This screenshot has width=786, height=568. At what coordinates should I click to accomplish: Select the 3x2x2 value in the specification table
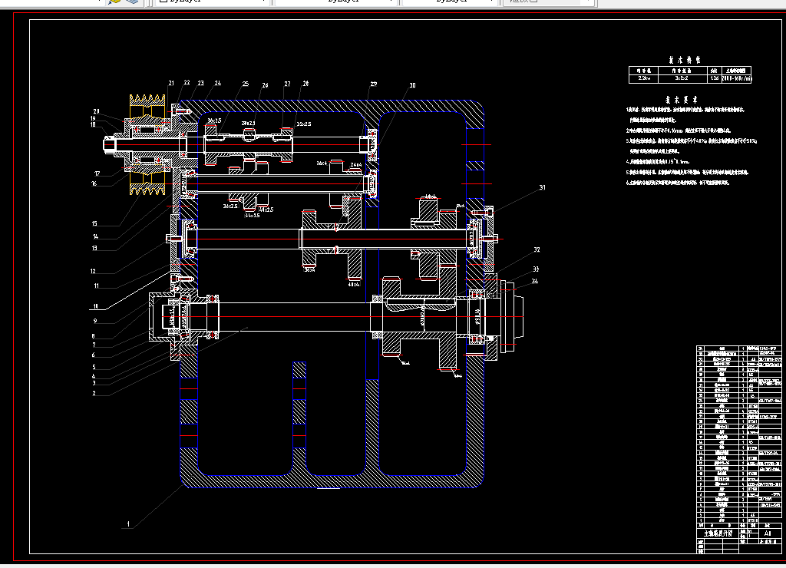682,78
